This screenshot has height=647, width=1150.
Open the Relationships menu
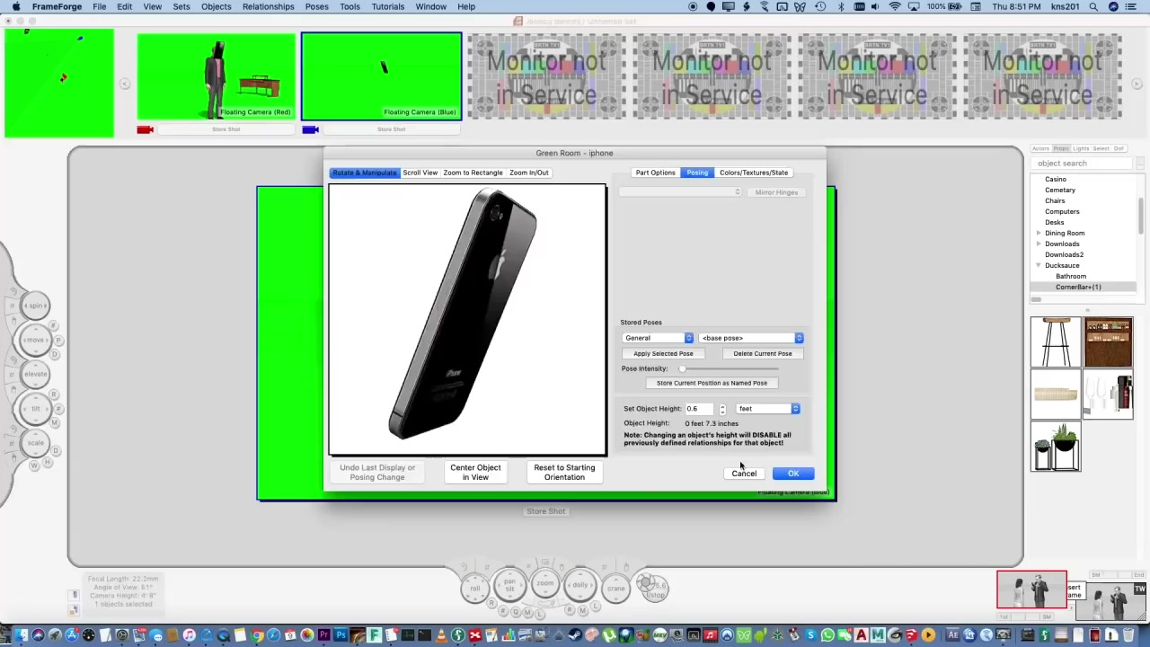click(x=268, y=6)
